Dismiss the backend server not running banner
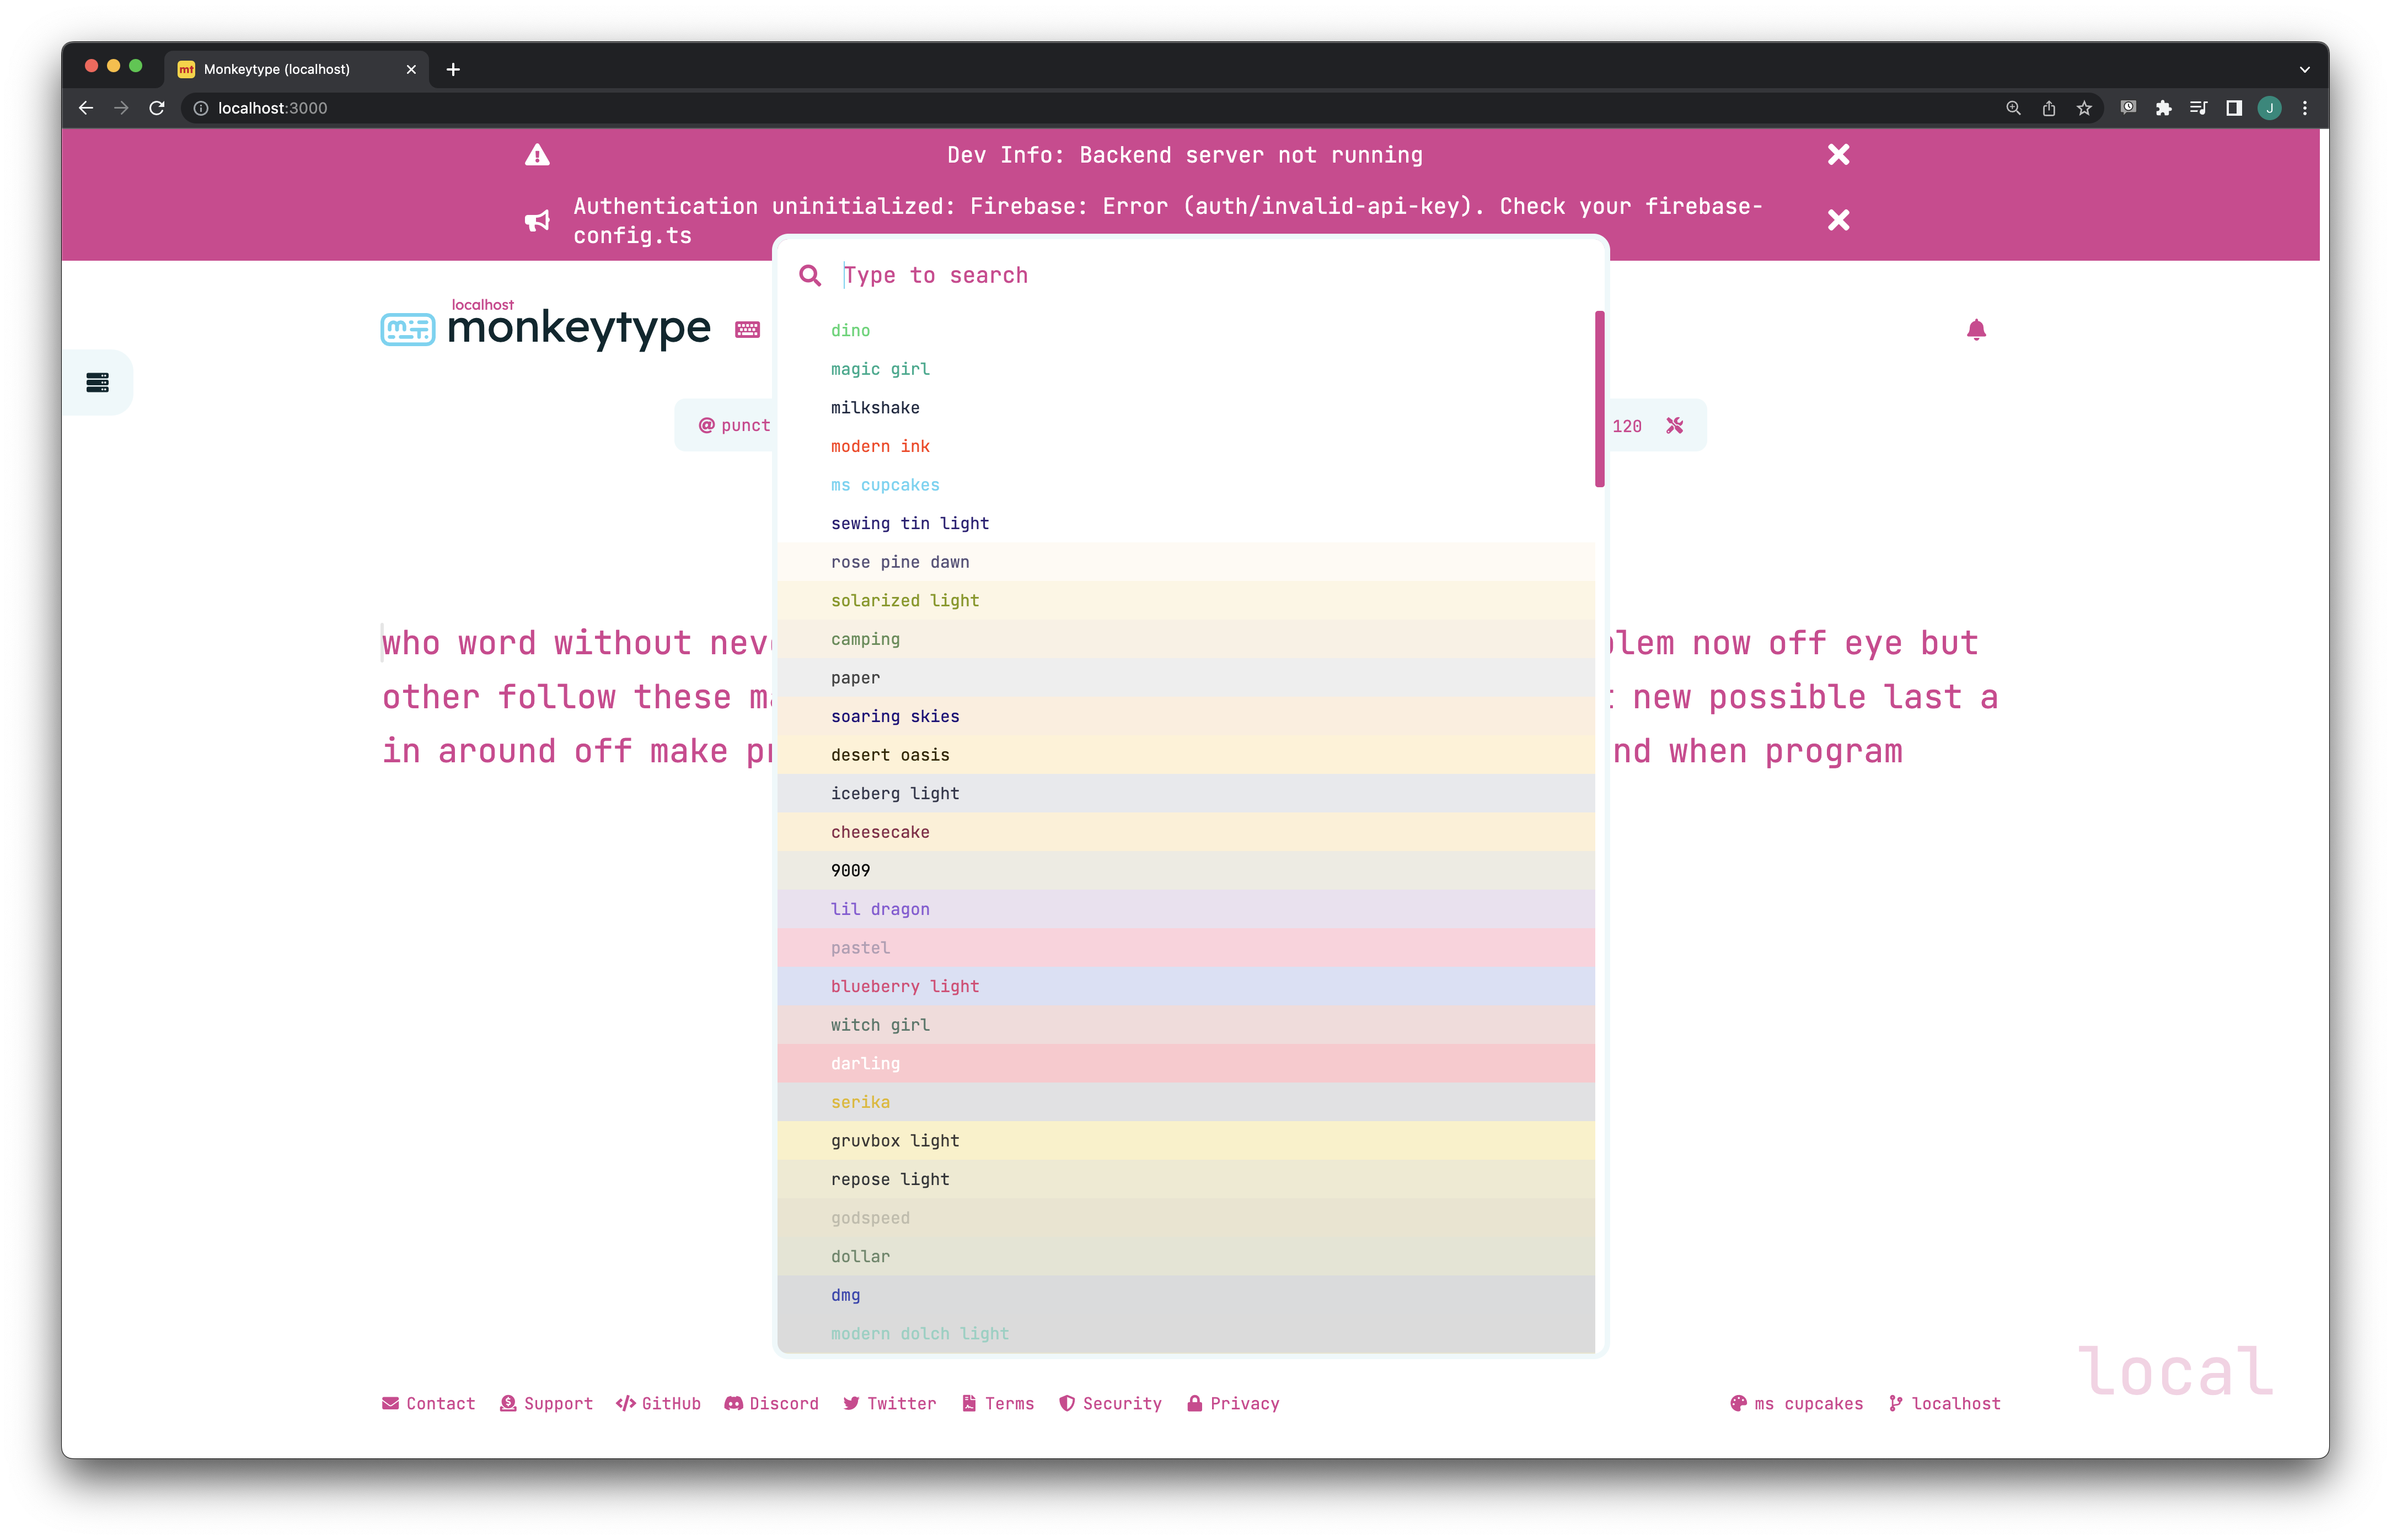This screenshot has width=2391, height=1540. (x=1838, y=155)
